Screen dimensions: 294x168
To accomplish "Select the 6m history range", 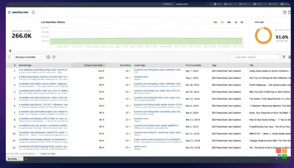I will pos(229,22).
